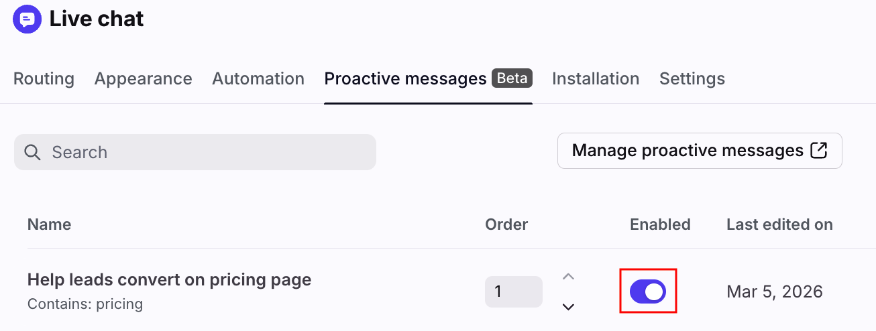Click the Beta badge
This screenshot has width=876, height=331.
click(512, 78)
